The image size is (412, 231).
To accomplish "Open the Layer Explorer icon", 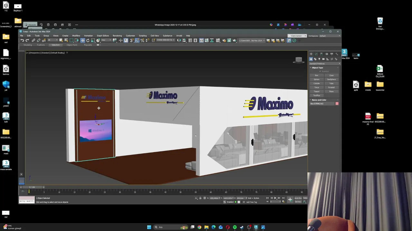I will click(195, 40).
